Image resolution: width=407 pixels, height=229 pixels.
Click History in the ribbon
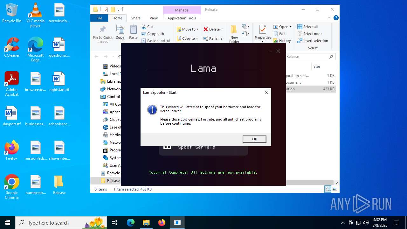[282, 41]
